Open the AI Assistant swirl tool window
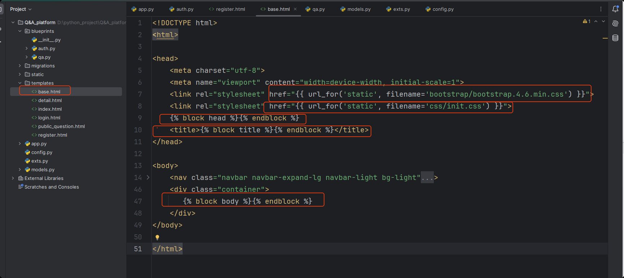The image size is (624, 278). [x=615, y=23]
